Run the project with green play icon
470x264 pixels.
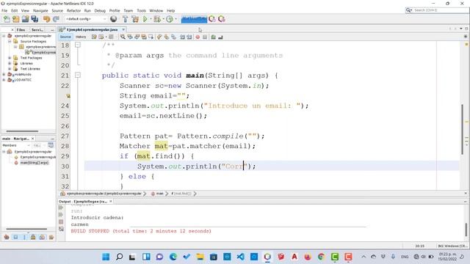145,19
